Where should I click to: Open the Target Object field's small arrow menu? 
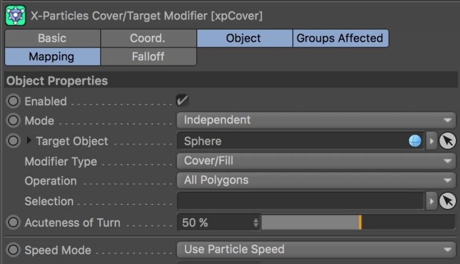click(x=432, y=141)
